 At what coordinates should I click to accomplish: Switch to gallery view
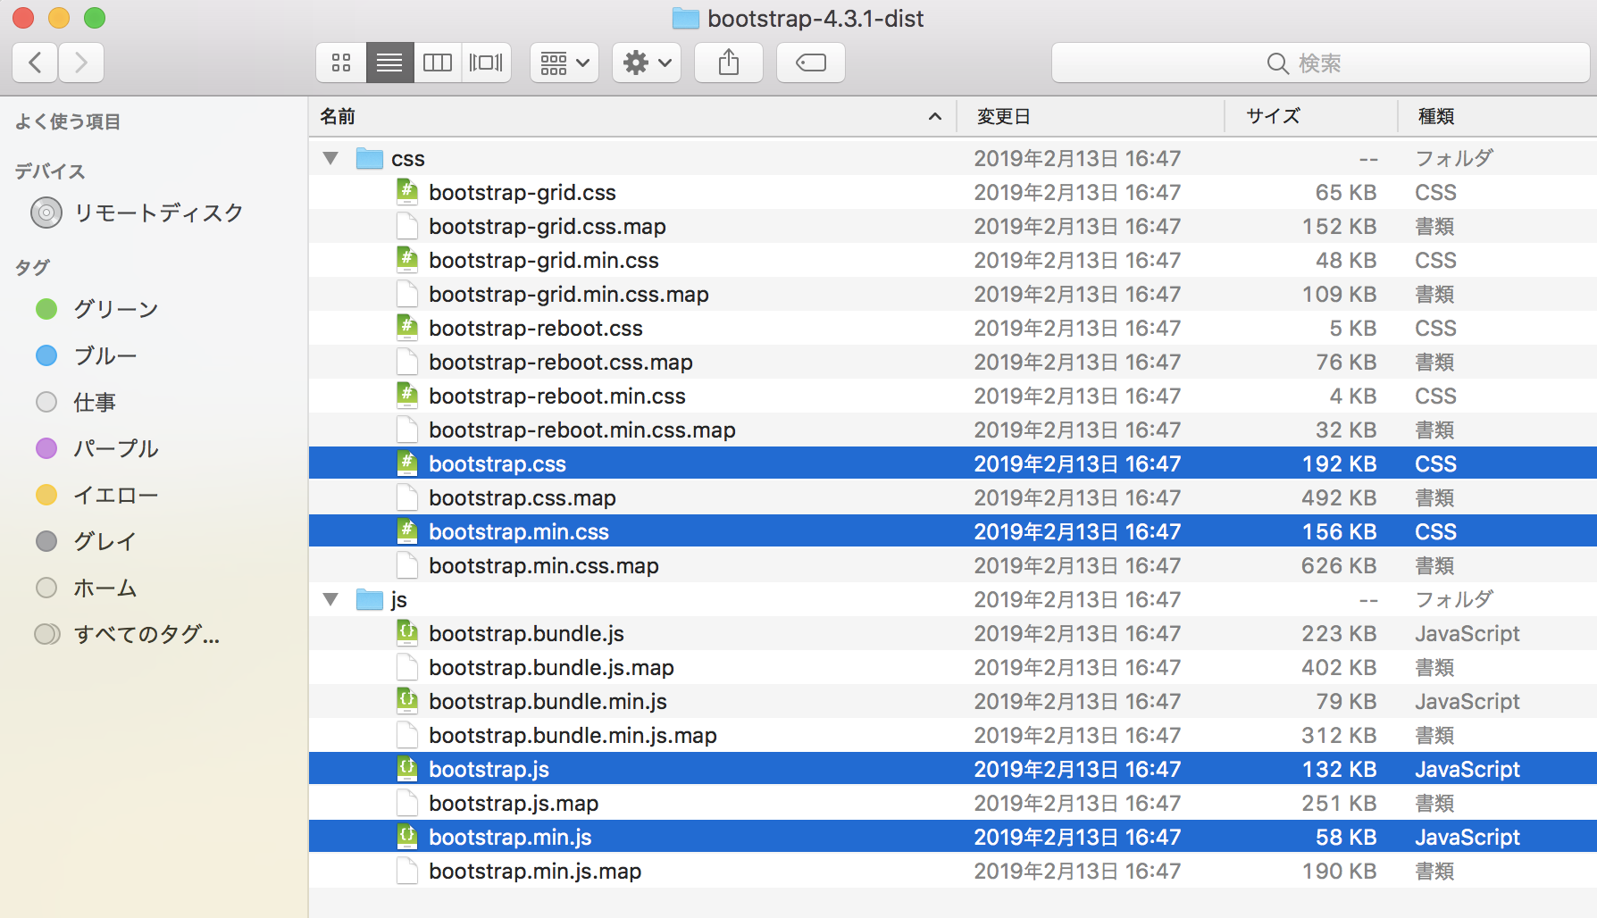[x=486, y=63]
